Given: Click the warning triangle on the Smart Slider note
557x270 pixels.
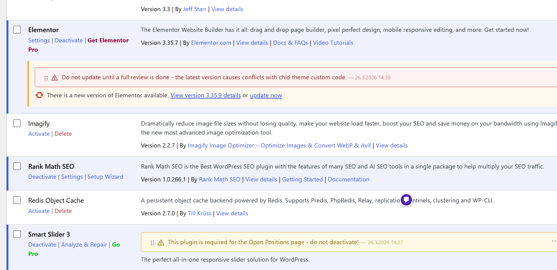Looking at the screenshot, I should tap(161, 242).
